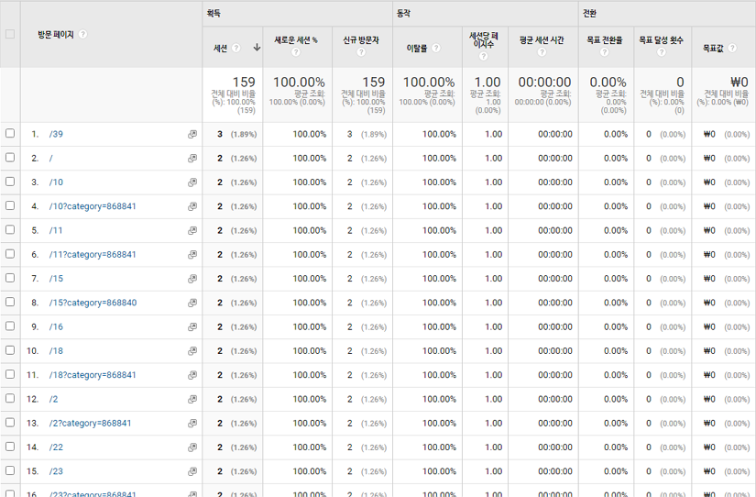
Task: Show help icon under 세션당 페이지수 header
Action: [x=483, y=56]
